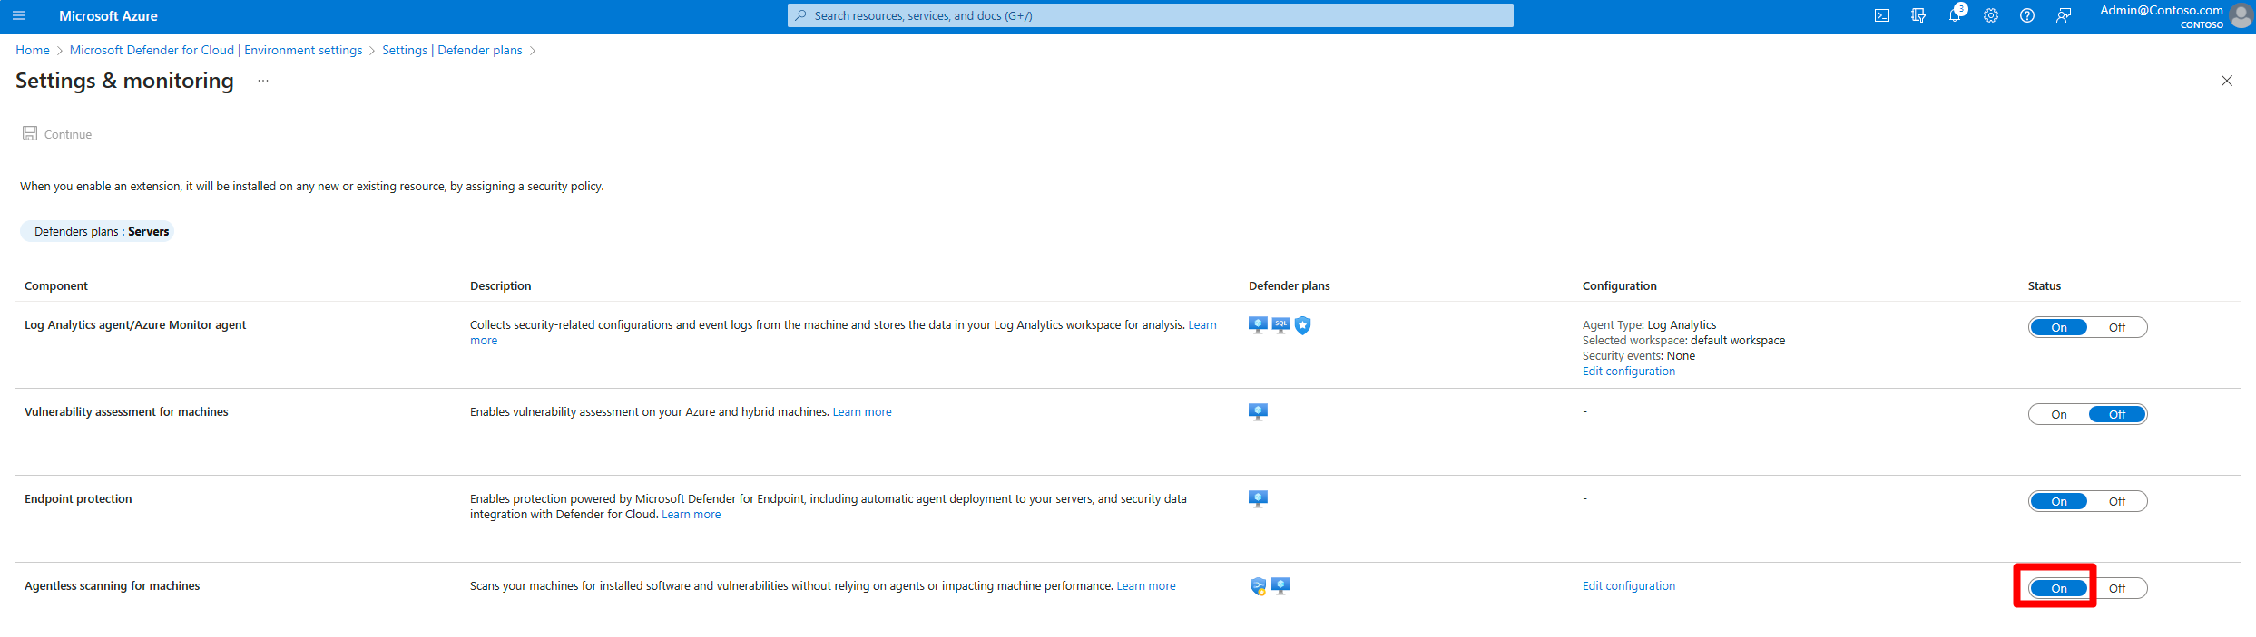Open Learn more for Endpoint protection
The width and height of the screenshot is (2256, 637).
691,514
